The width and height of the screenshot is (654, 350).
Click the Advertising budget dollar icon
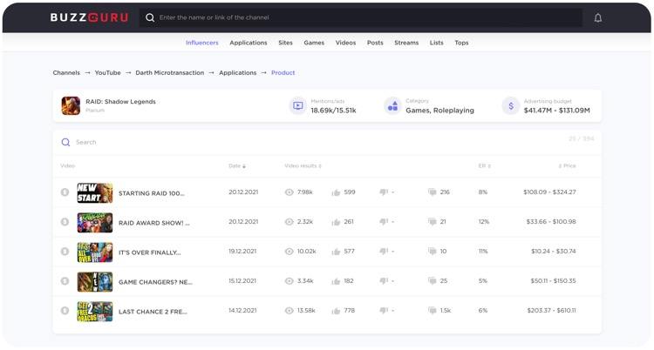[510, 106]
